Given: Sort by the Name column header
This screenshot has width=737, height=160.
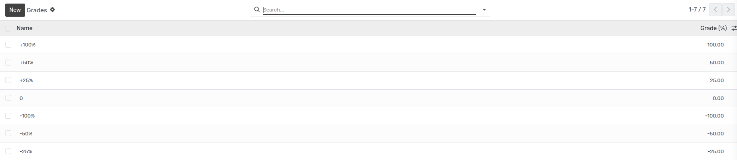Looking at the screenshot, I should [24, 28].
